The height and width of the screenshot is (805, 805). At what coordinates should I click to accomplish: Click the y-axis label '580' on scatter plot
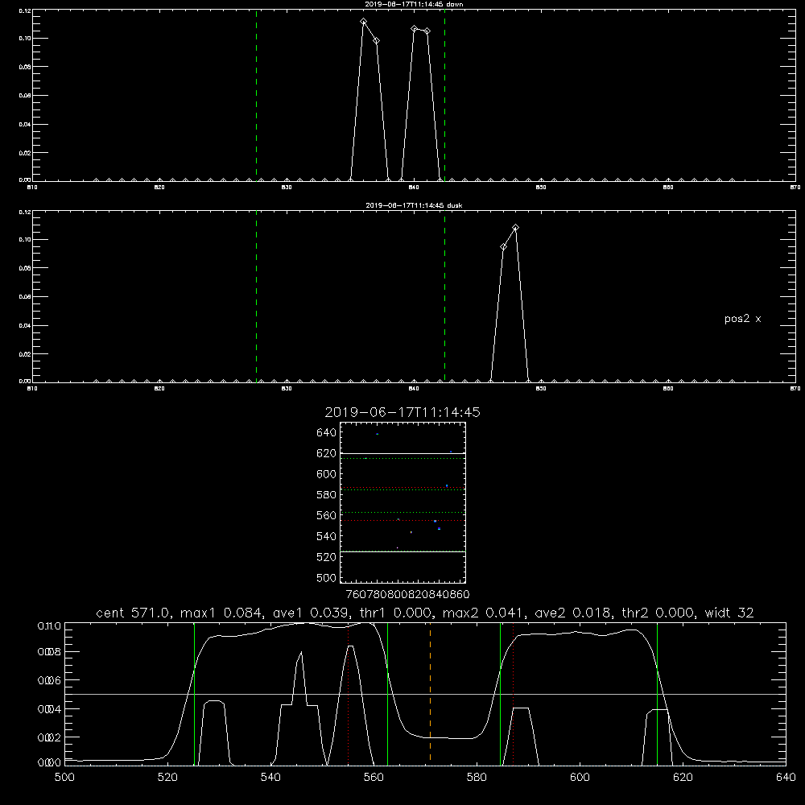click(326, 495)
